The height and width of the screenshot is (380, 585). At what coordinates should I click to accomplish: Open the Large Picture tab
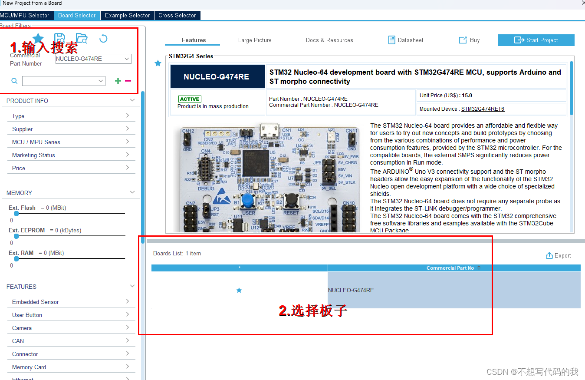click(255, 40)
